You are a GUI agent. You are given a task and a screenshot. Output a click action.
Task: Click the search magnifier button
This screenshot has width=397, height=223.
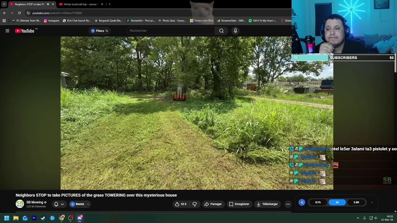[x=221, y=31]
